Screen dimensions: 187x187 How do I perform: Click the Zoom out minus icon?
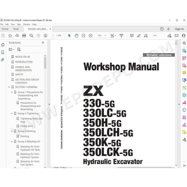[x=83, y=36]
